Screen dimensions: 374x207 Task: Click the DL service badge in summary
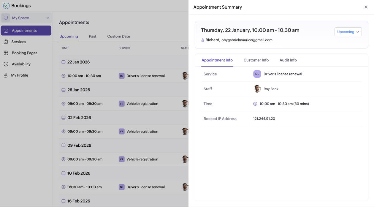(257, 74)
